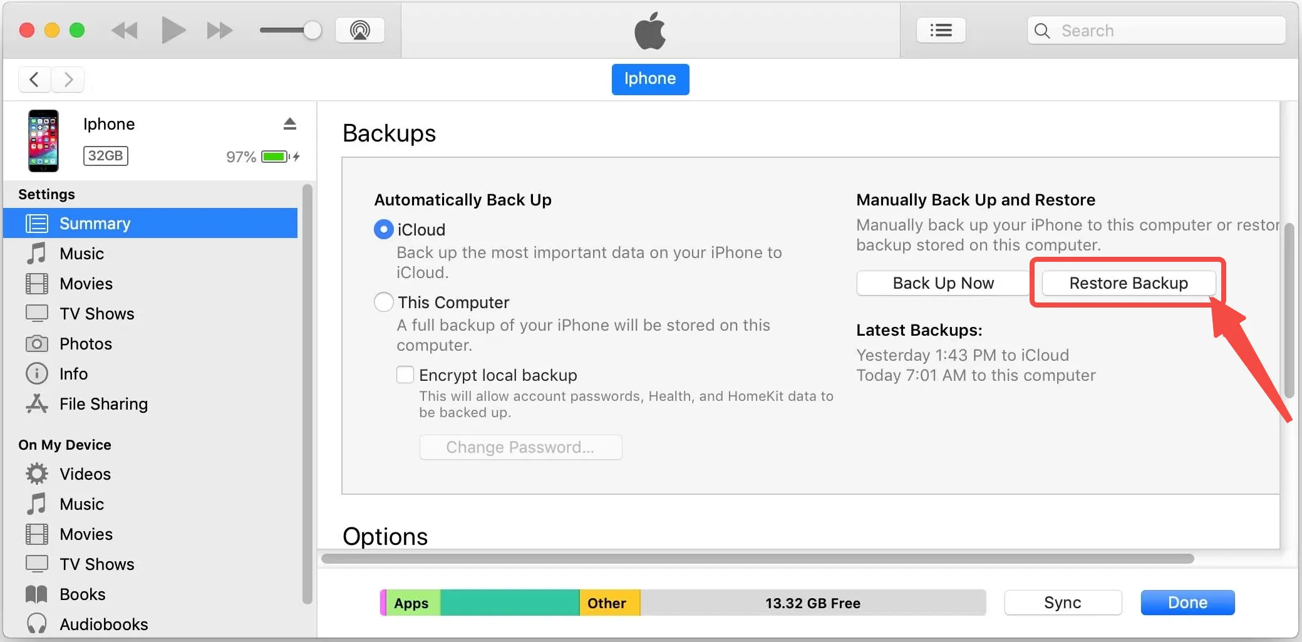1302x642 pixels.
Task: Click the AirPlay icon button
Action: pyautogui.click(x=359, y=30)
